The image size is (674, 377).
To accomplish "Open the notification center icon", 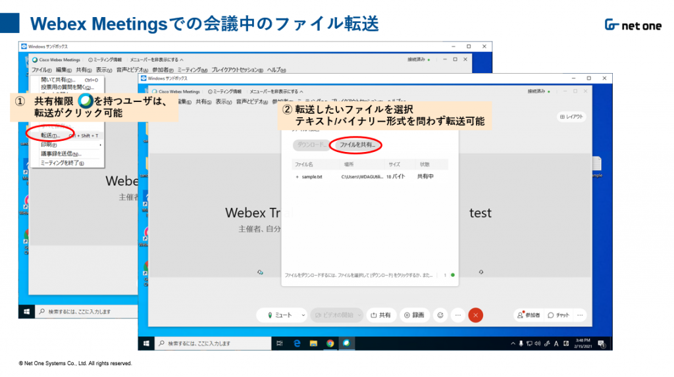I will pyautogui.click(x=602, y=343).
